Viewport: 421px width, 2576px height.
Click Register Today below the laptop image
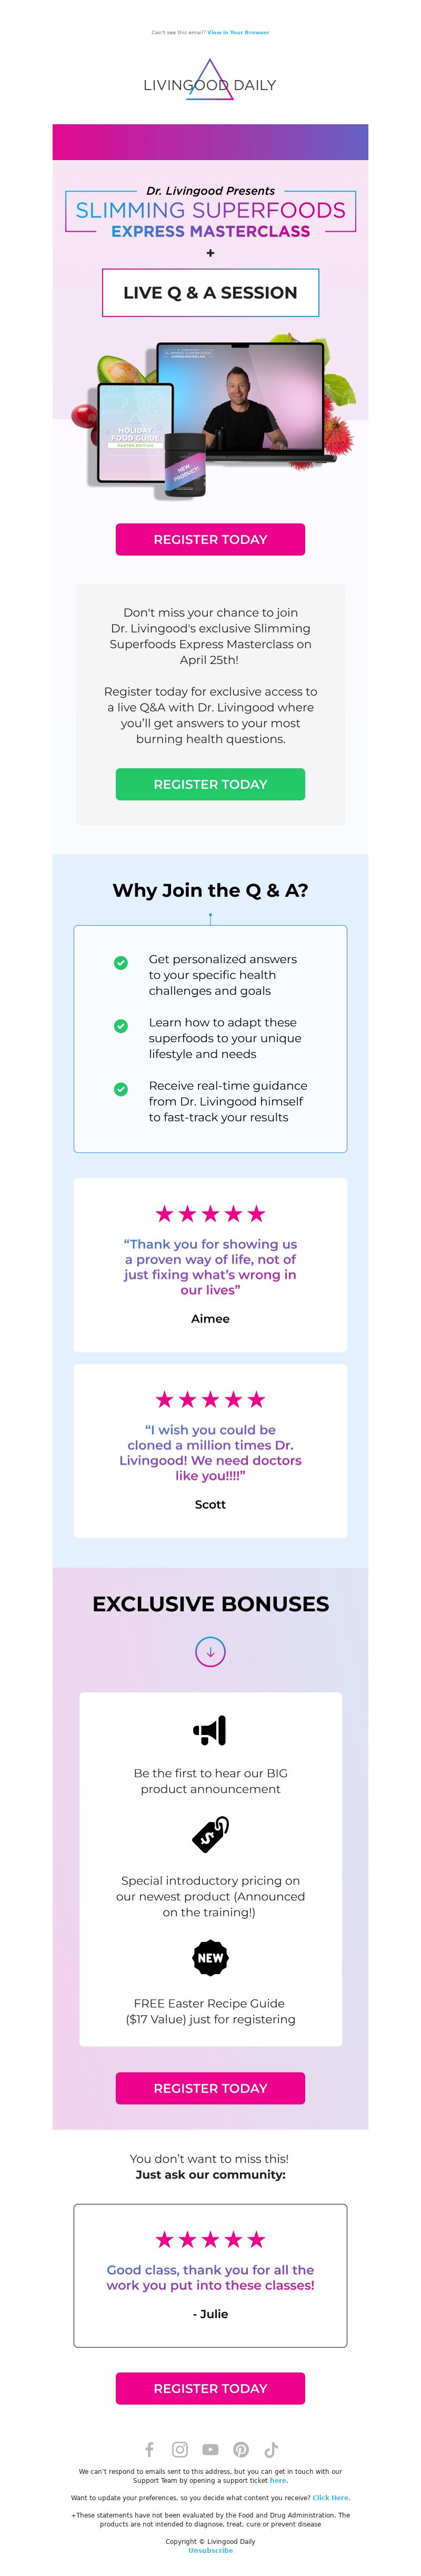click(210, 539)
